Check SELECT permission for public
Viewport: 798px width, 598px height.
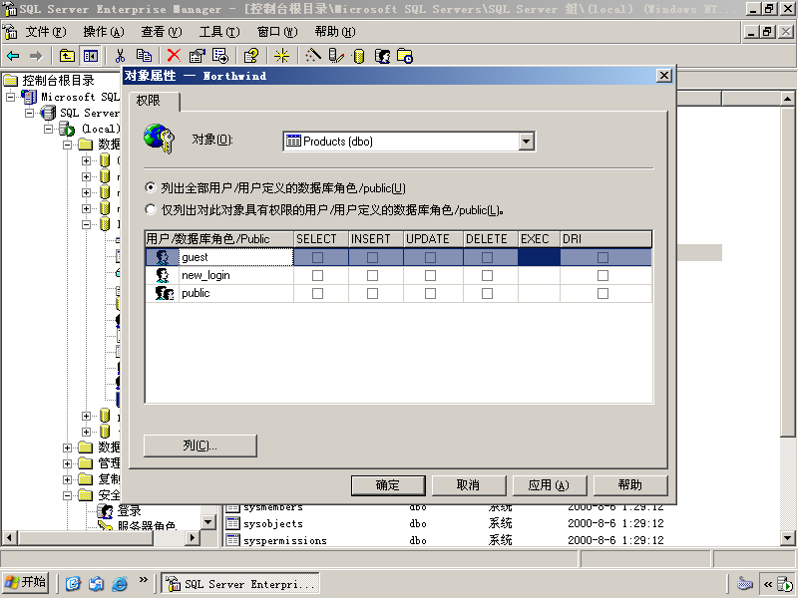[x=317, y=293]
